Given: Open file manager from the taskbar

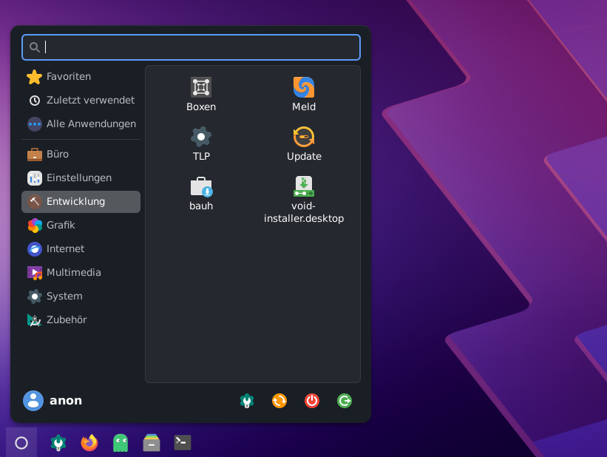Looking at the screenshot, I should coord(152,442).
